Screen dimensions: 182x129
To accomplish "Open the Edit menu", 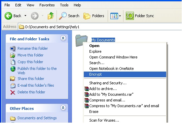I will pos(18,5).
